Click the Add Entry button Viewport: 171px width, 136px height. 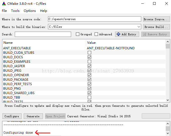coord(127,34)
